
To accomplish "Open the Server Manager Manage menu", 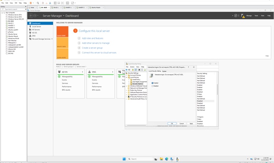I will pyautogui.click(x=249, y=16).
